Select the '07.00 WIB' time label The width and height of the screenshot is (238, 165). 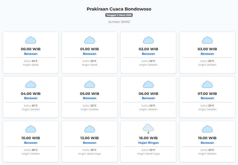[207, 94]
